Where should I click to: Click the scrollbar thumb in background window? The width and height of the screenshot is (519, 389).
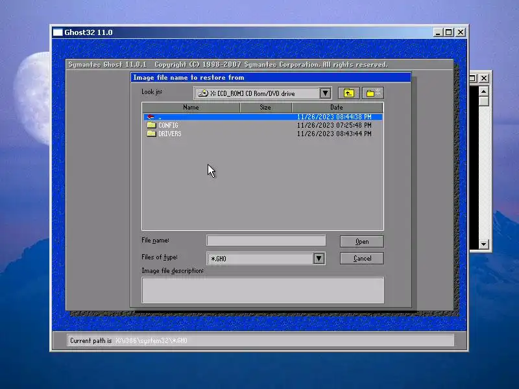tap(483, 101)
